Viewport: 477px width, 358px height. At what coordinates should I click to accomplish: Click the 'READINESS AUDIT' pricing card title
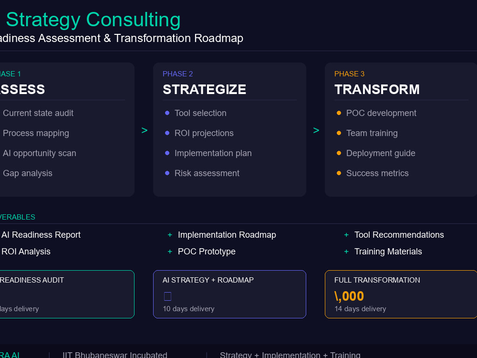point(31,280)
